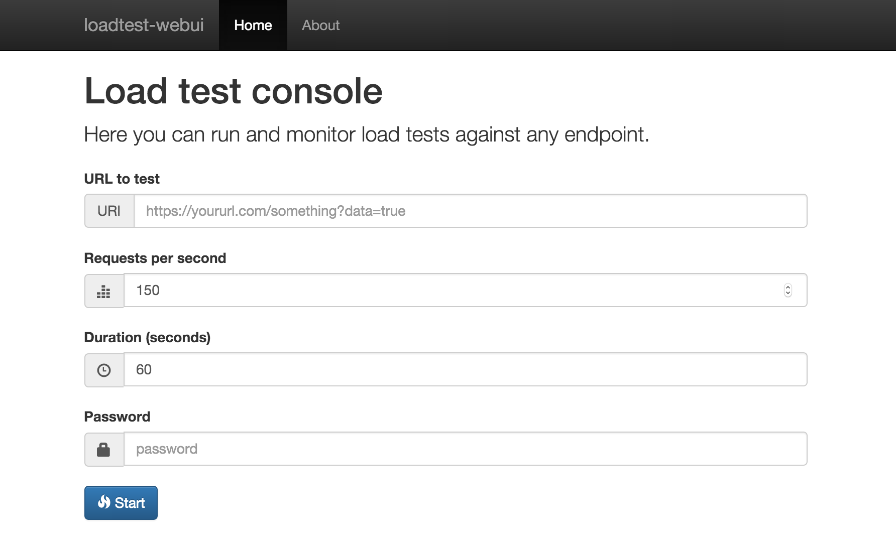
Task: Click the loadtest-webui brand link
Action: 144,25
